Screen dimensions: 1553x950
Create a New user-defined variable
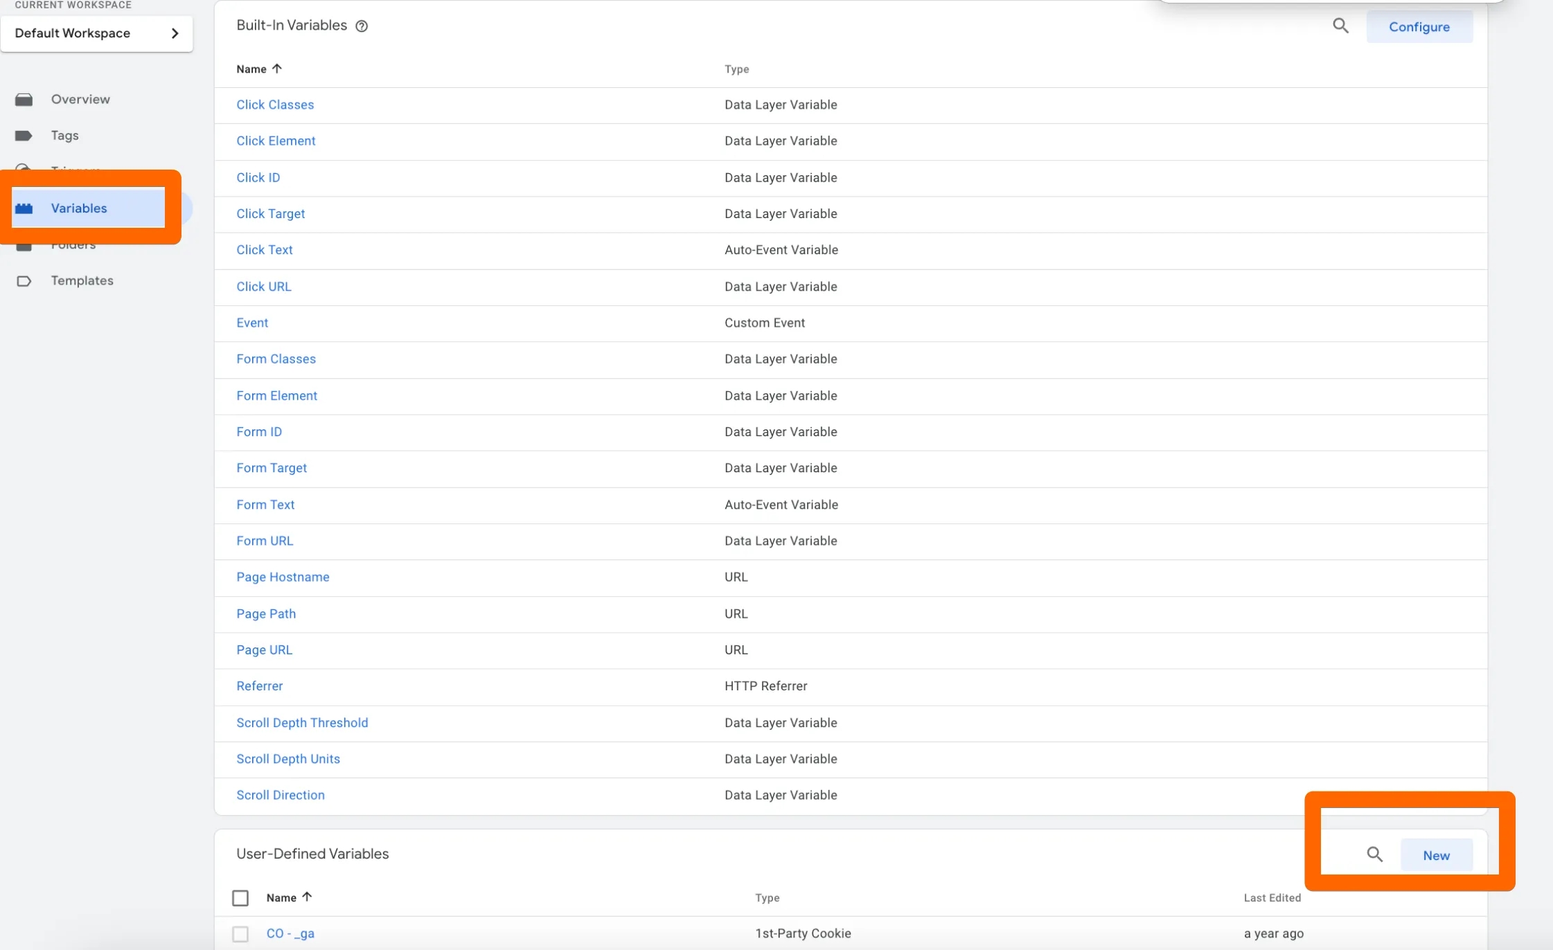(x=1436, y=855)
